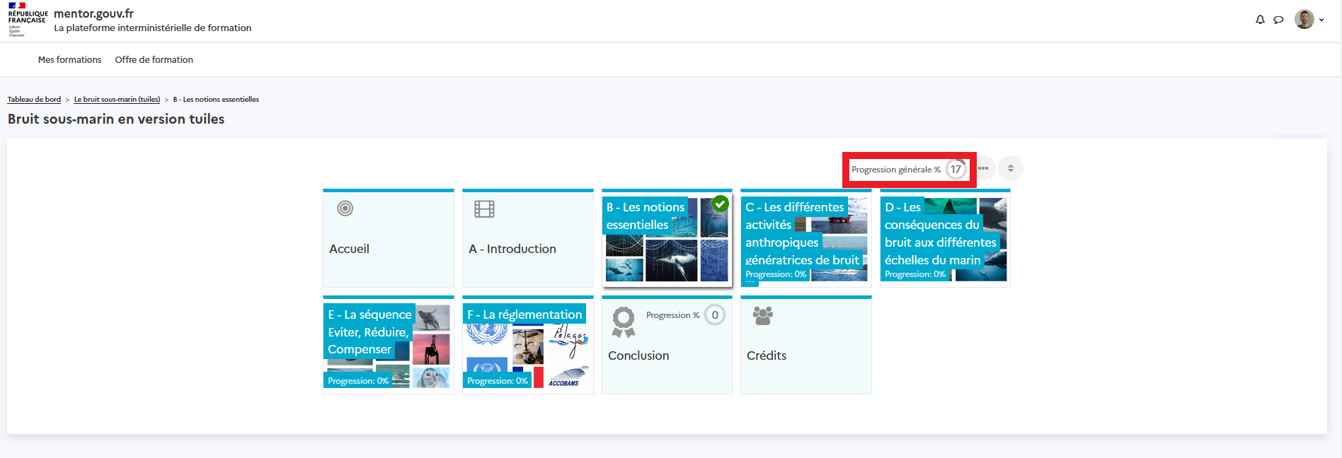The width and height of the screenshot is (1342, 458).
Task: Open Le bruit sous-marin (tuiles) breadcrumb
Action: pyautogui.click(x=117, y=100)
